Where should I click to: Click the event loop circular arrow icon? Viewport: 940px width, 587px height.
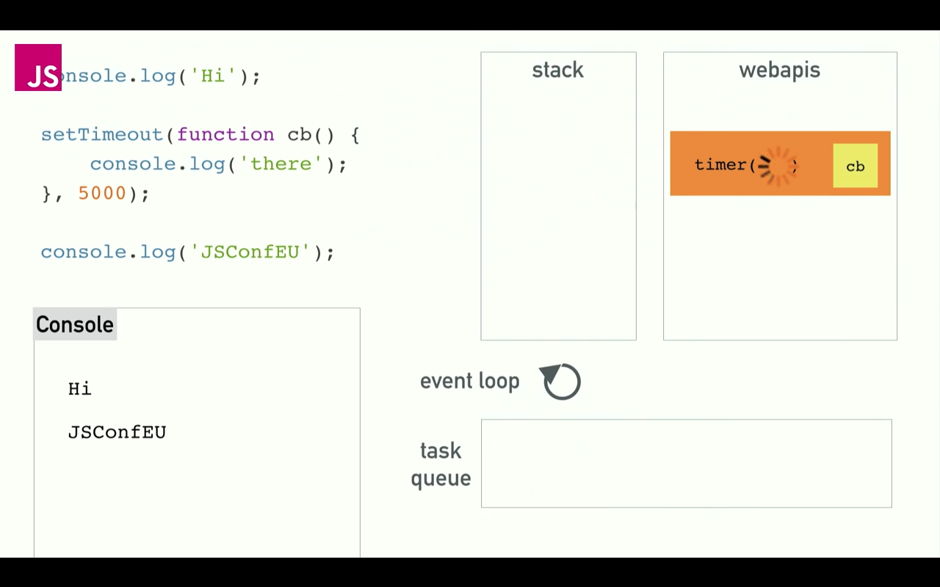560,381
